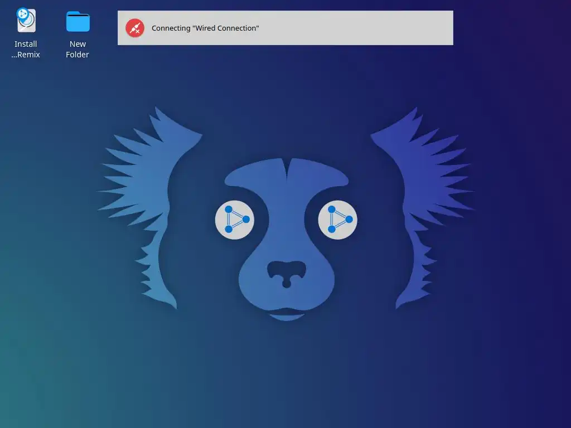Viewport: 571px width, 428px height.
Task: Click the "New Folder" label text
Action: point(77,49)
